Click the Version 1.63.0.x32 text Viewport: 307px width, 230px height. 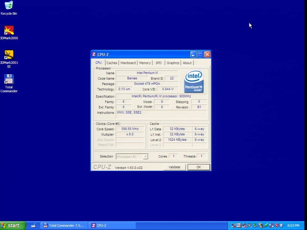tap(129, 168)
